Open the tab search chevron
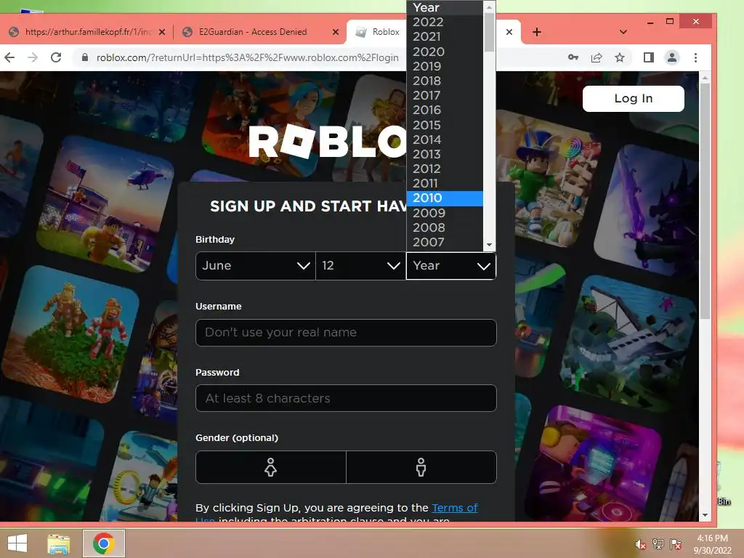The image size is (744, 558). (x=623, y=32)
